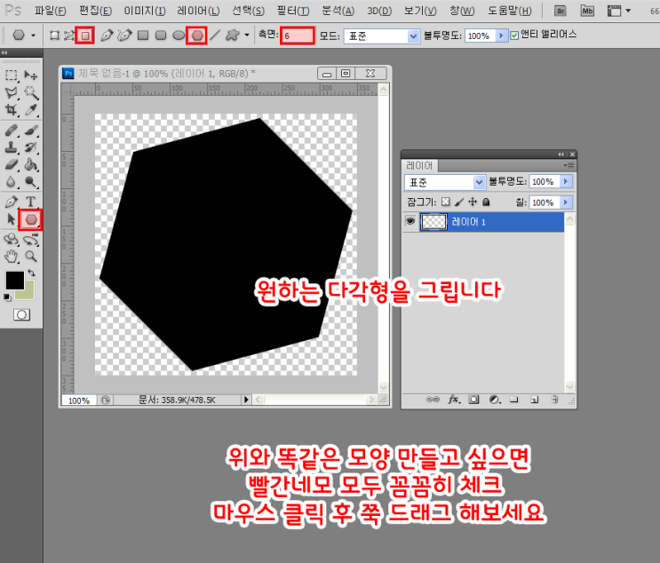This screenshot has width=660, height=563.
Task: Select the Eraser tool
Action: pos(11,164)
